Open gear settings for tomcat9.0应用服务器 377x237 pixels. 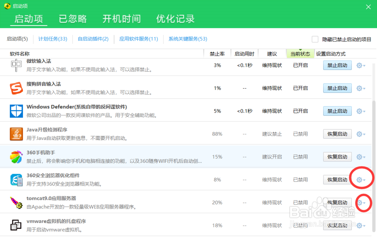(x=361, y=203)
